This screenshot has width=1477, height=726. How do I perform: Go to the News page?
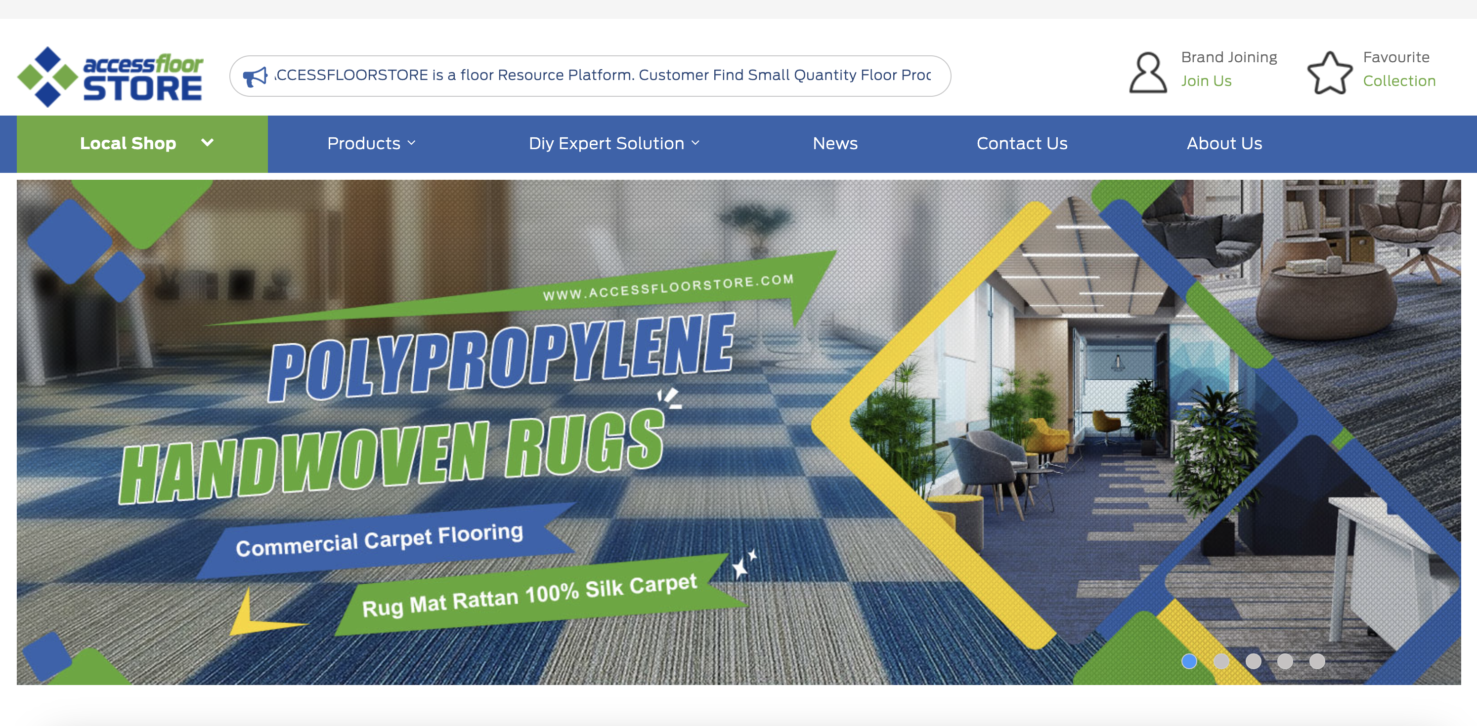835,143
